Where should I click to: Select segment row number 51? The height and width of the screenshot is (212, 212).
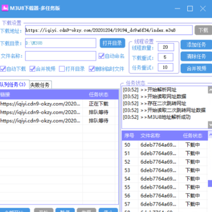click(164, 153)
